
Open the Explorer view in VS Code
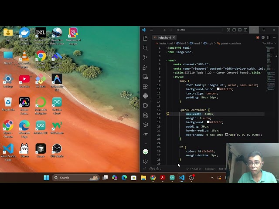(145, 38)
